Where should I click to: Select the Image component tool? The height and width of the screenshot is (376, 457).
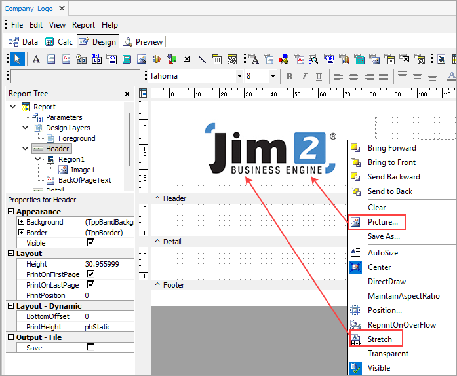[142, 59]
